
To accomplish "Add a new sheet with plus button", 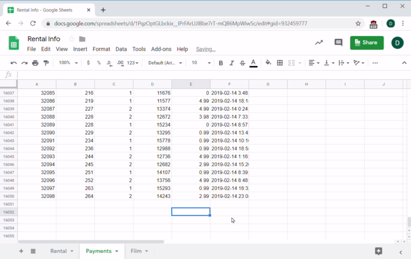I will (x=21, y=251).
